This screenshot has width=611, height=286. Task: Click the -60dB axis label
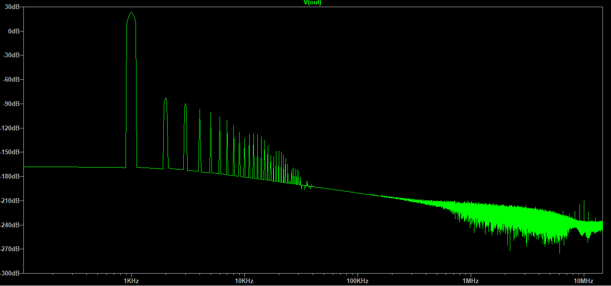[11, 79]
